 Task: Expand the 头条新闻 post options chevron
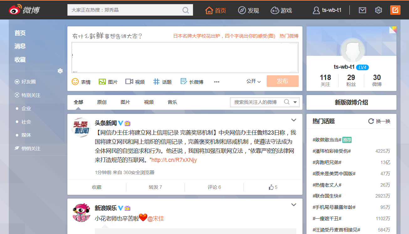point(294,120)
